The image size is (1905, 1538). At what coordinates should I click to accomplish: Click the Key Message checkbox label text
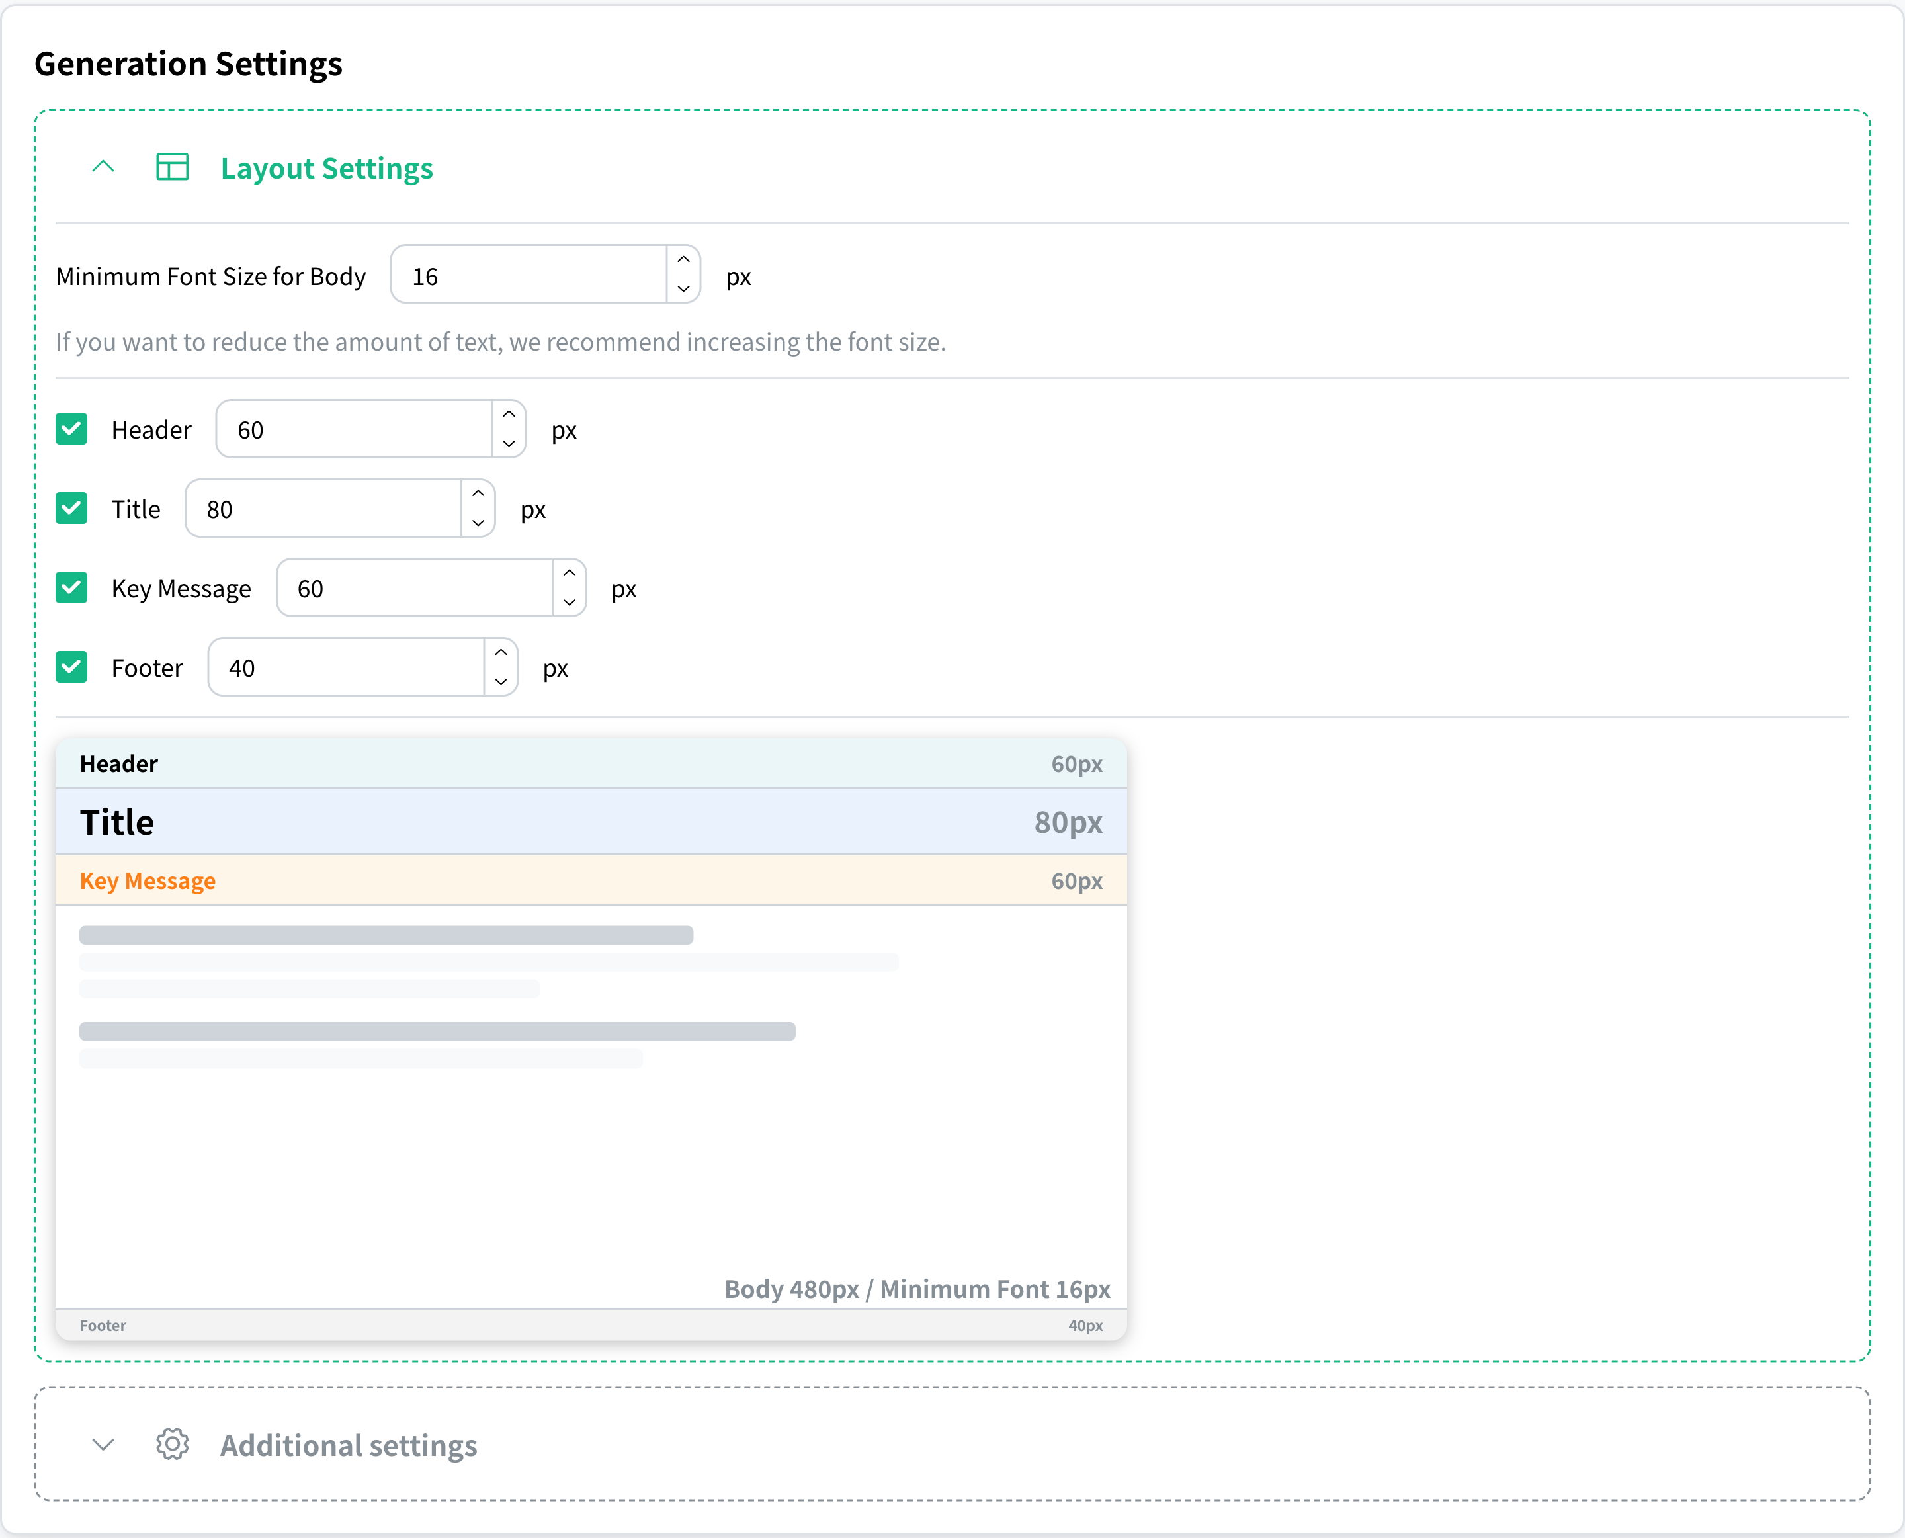click(x=181, y=589)
